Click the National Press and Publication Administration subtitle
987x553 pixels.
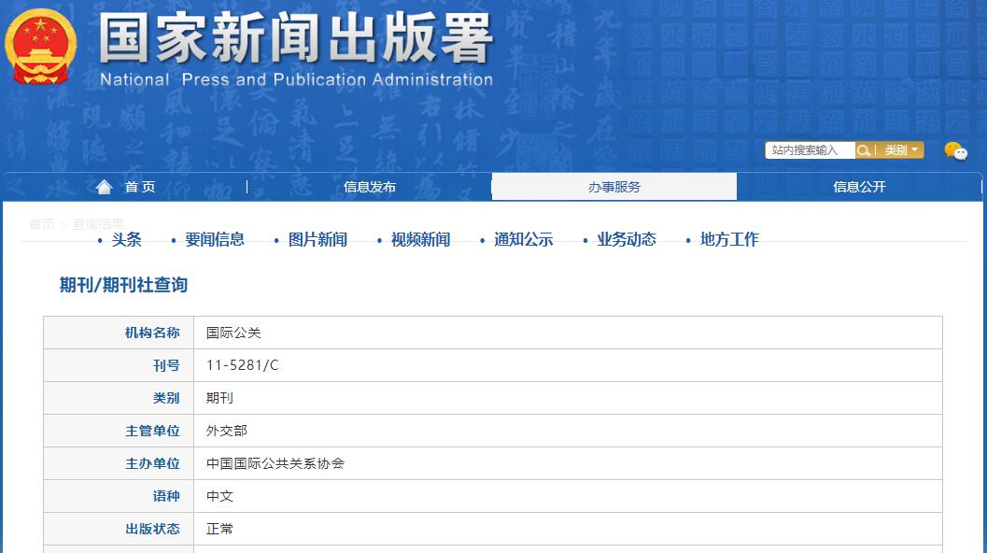[x=297, y=80]
